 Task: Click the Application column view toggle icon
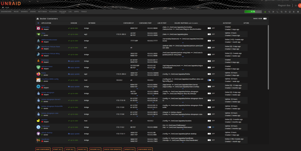(38, 23)
